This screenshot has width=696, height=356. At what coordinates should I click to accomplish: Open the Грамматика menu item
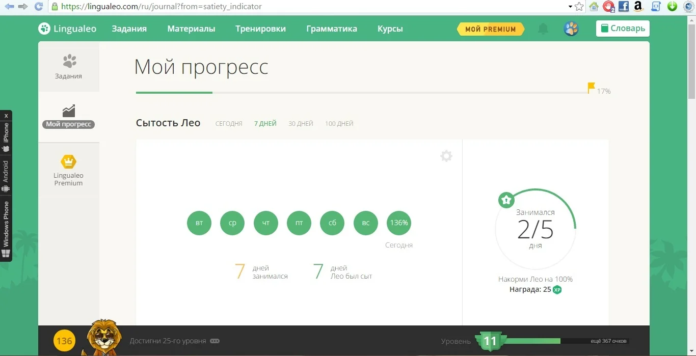[x=332, y=29]
